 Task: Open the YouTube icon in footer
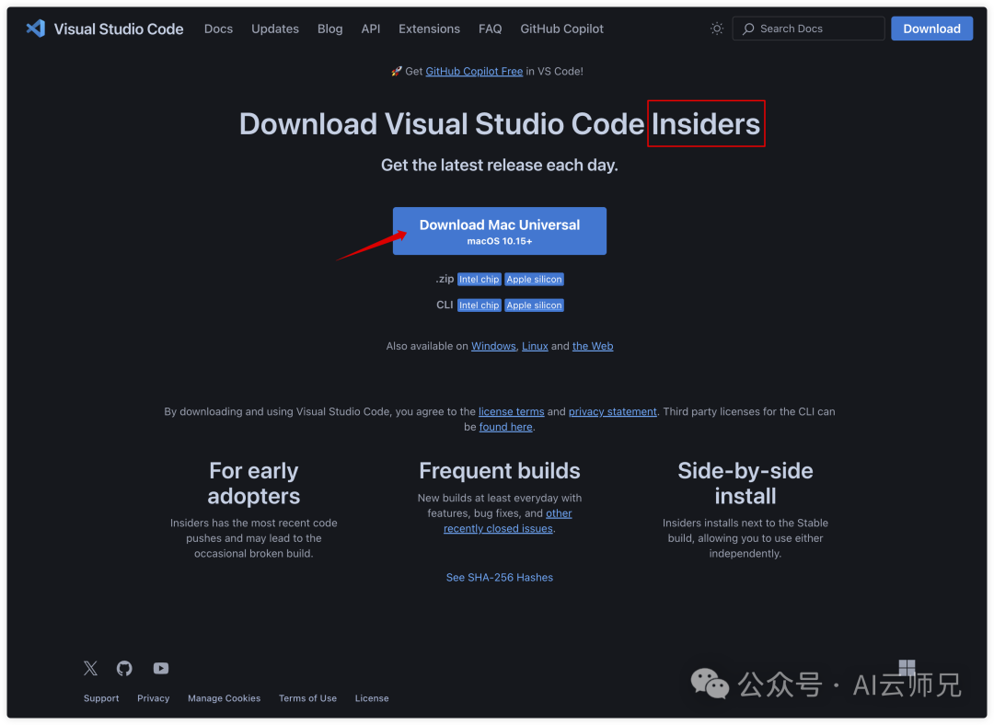point(160,668)
